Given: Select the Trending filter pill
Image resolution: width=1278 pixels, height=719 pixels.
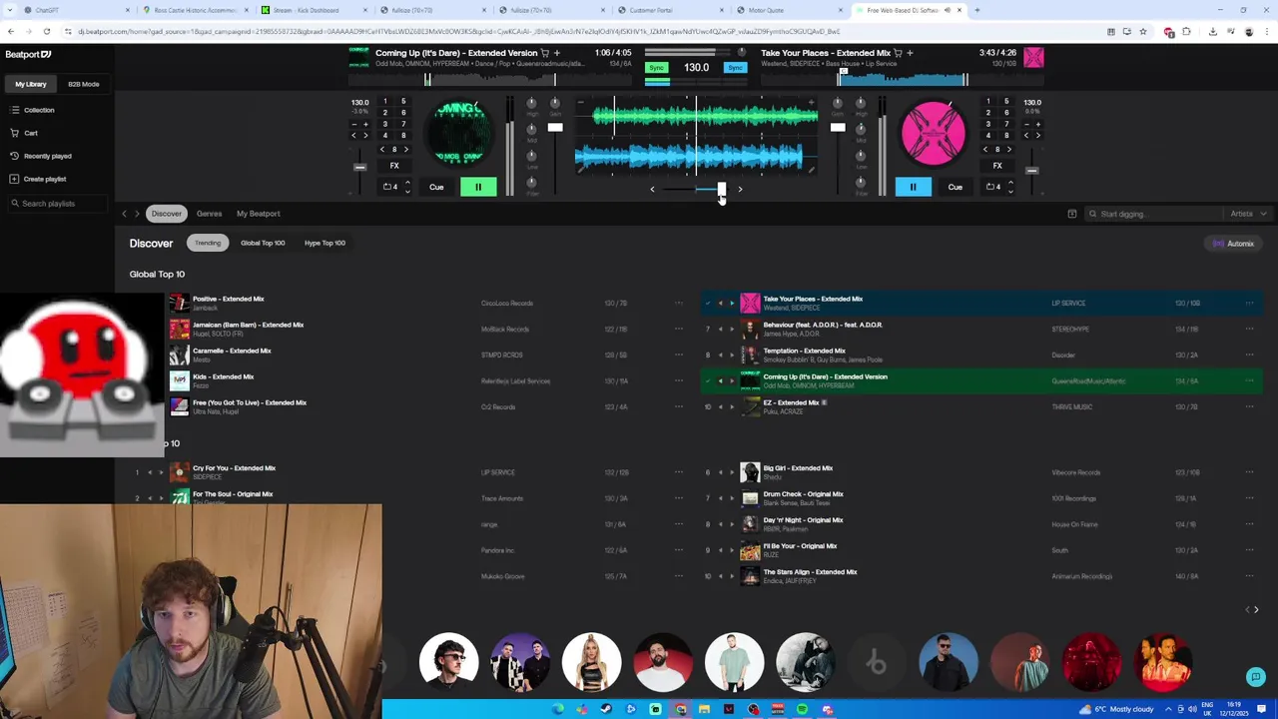Looking at the screenshot, I should [x=208, y=243].
